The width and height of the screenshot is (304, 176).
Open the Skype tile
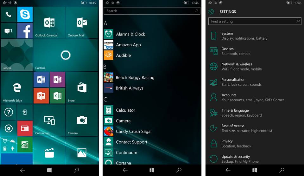coord(25,15)
